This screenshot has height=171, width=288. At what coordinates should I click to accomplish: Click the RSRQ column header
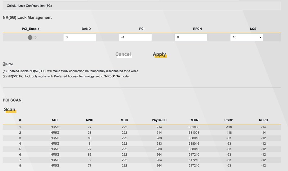pos(264,120)
